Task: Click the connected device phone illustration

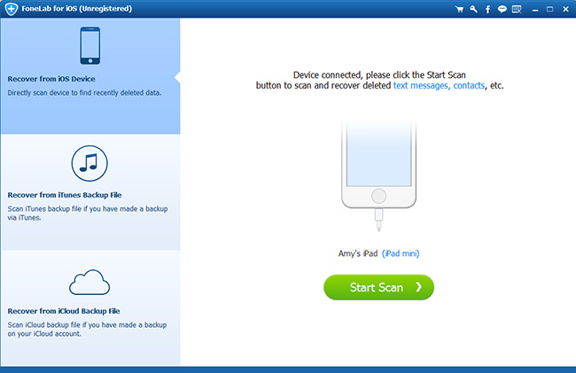Action: 378,175
